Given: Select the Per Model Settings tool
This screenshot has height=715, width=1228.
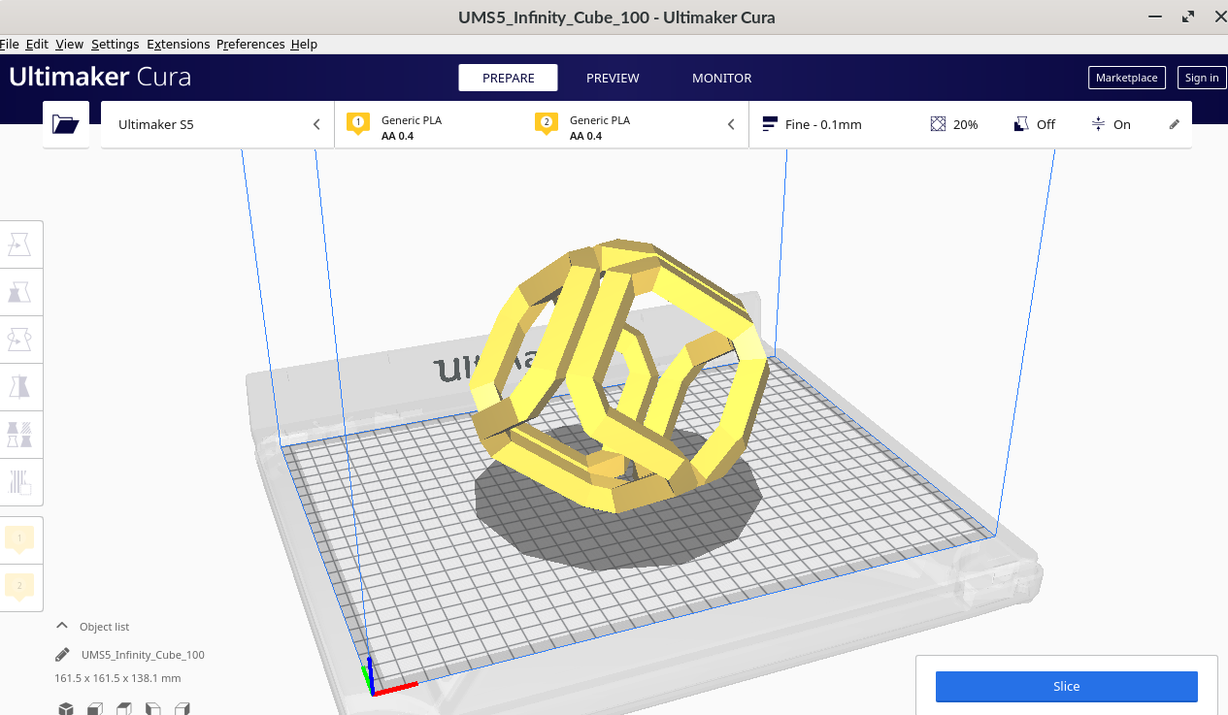Looking at the screenshot, I should pyautogui.click(x=20, y=435).
